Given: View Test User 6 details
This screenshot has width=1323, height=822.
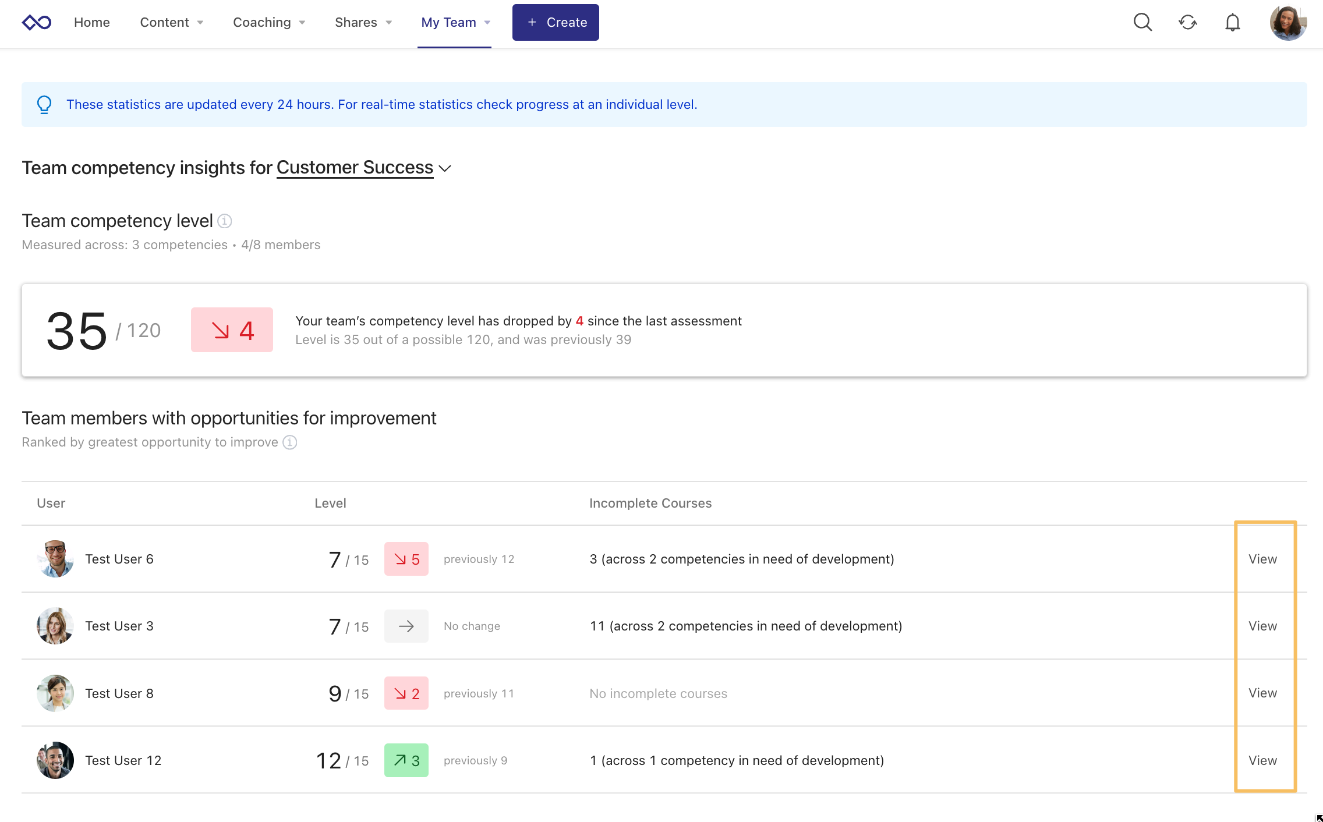Looking at the screenshot, I should coord(1262,559).
